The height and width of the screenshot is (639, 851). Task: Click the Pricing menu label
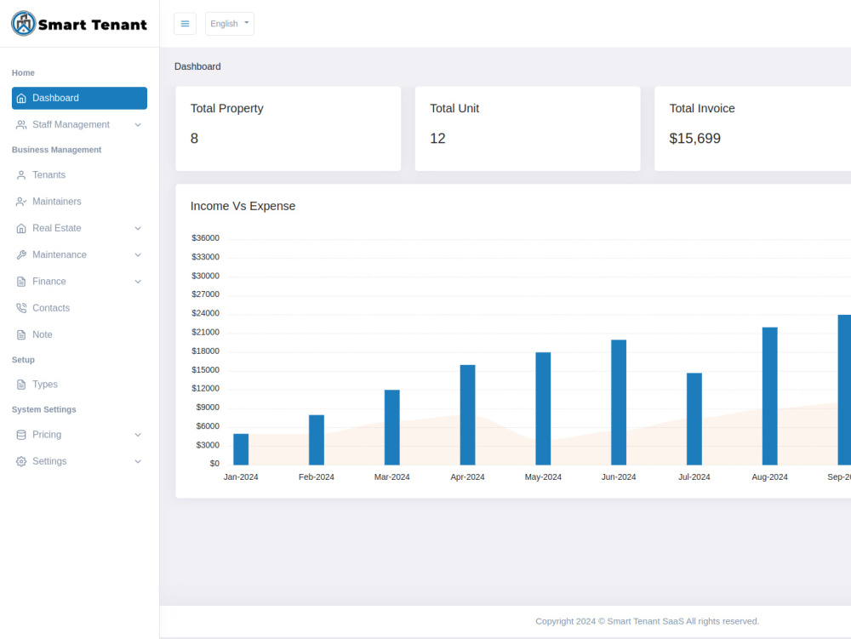click(47, 435)
